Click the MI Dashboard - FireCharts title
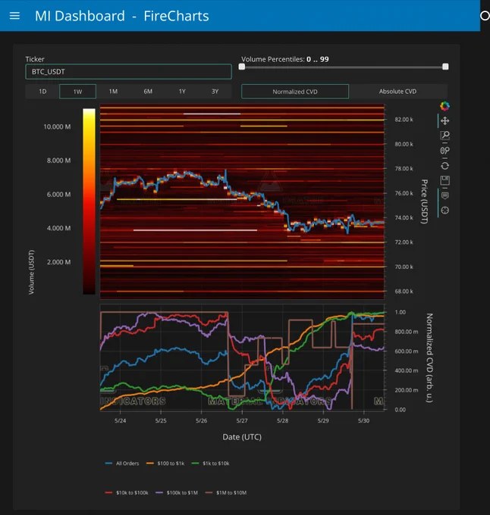The image size is (490, 515). click(x=121, y=16)
